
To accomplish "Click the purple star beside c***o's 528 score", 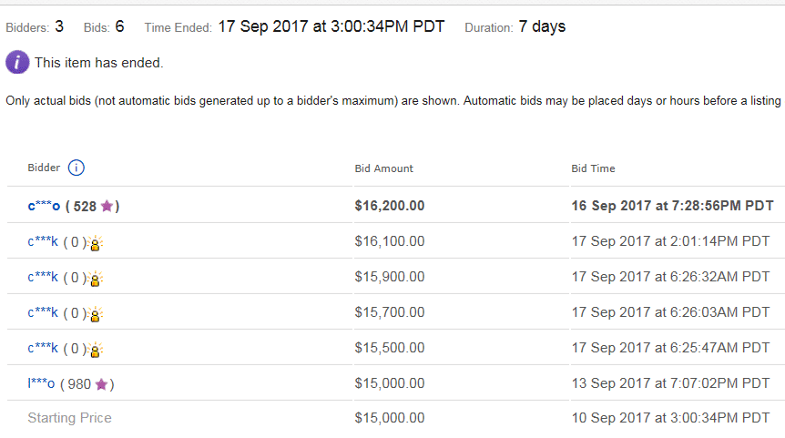I will coord(107,206).
